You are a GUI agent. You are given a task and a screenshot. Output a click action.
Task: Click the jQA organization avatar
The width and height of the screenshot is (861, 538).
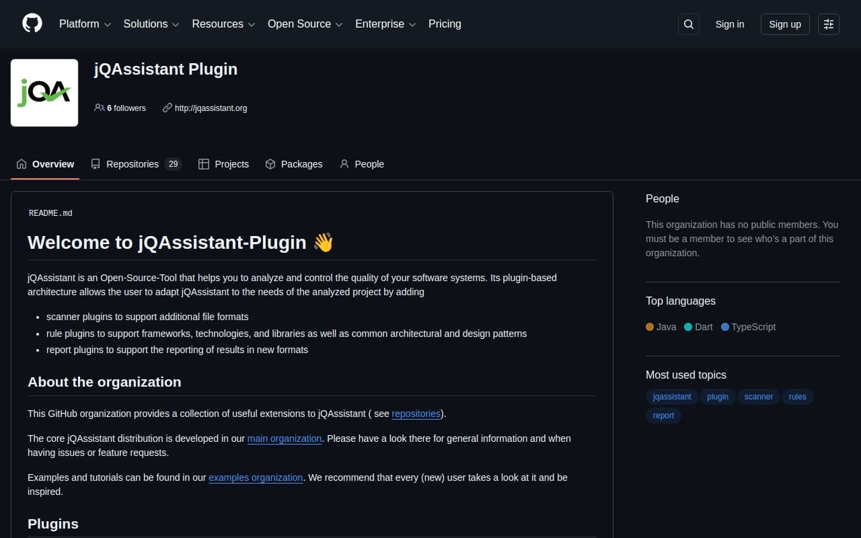pyautogui.click(x=44, y=92)
